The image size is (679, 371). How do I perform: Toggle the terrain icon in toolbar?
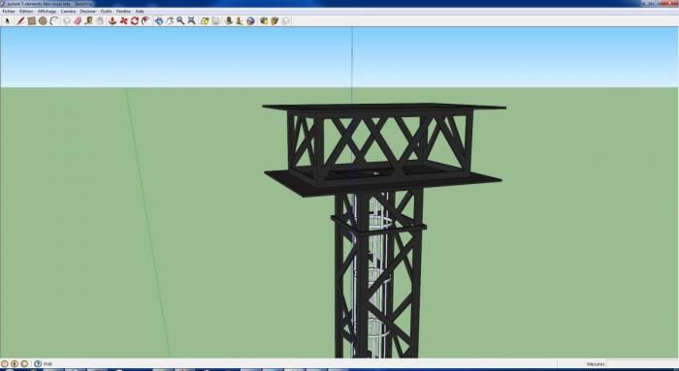(215, 20)
